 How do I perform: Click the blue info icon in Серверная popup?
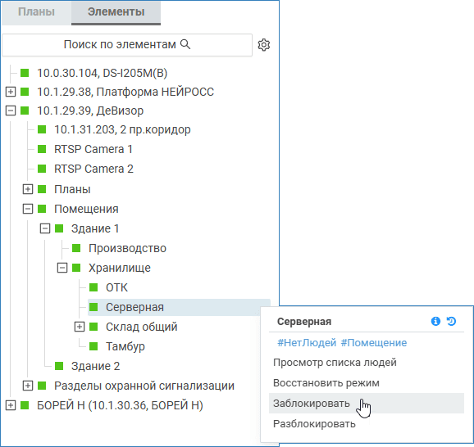pyautogui.click(x=435, y=321)
